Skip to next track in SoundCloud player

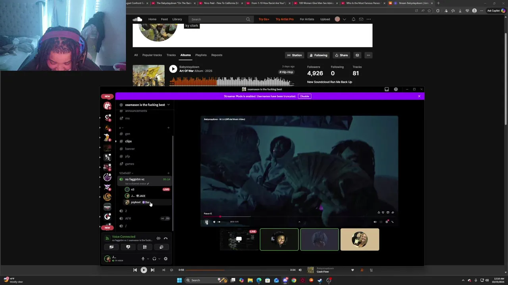click(x=152, y=270)
